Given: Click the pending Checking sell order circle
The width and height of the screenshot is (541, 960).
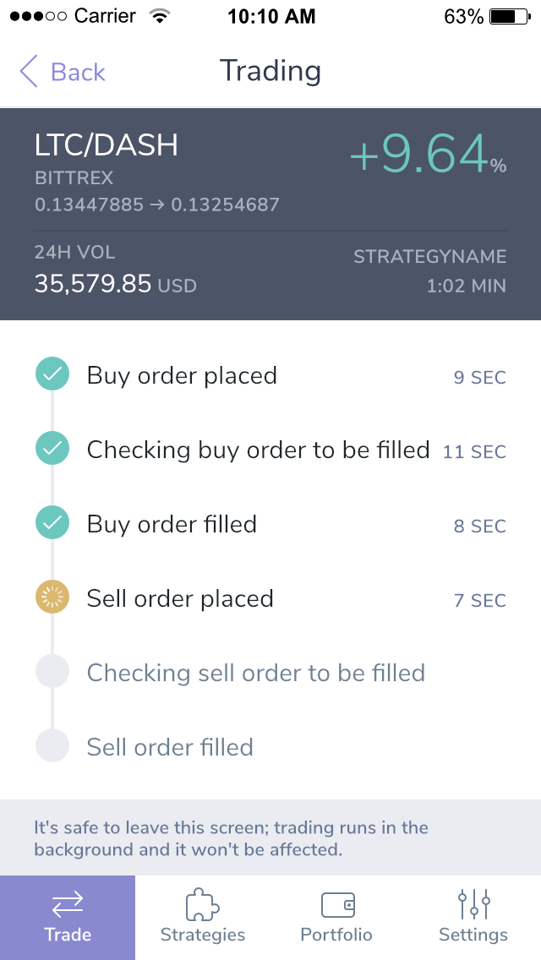Looking at the screenshot, I should point(52,673).
